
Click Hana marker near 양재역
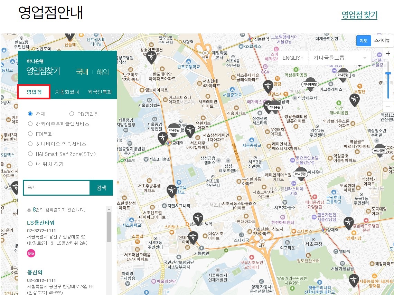tap(349, 223)
